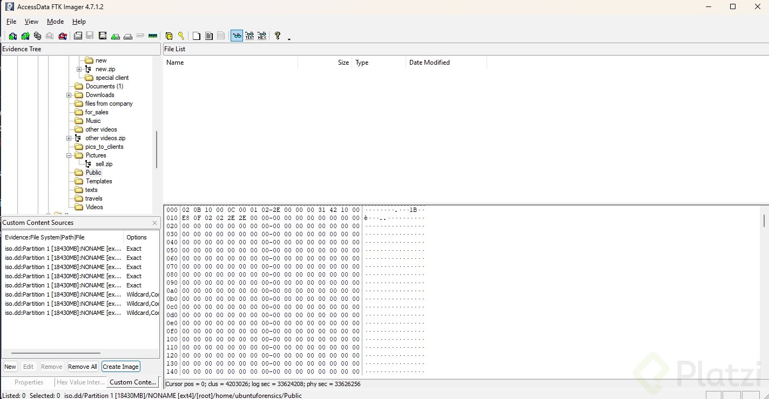
Task: Open the File menu
Action: point(11,22)
